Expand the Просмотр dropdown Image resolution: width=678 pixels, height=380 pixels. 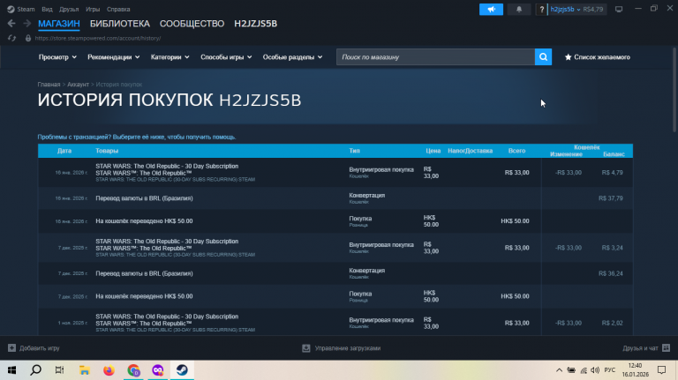[x=57, y=57]
